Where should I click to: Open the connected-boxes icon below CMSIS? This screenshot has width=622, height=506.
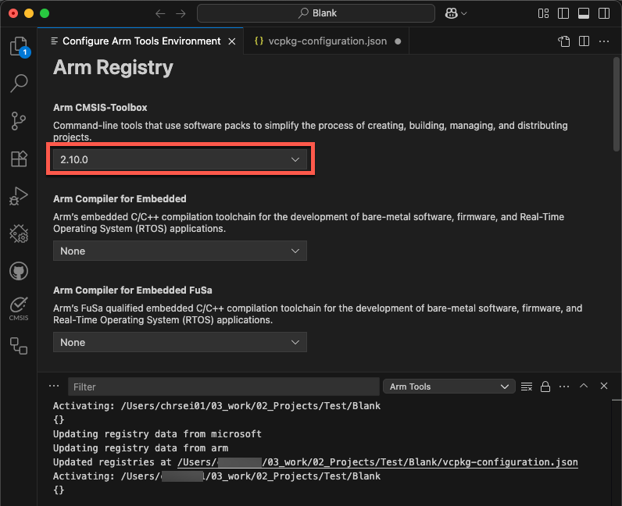19,346
